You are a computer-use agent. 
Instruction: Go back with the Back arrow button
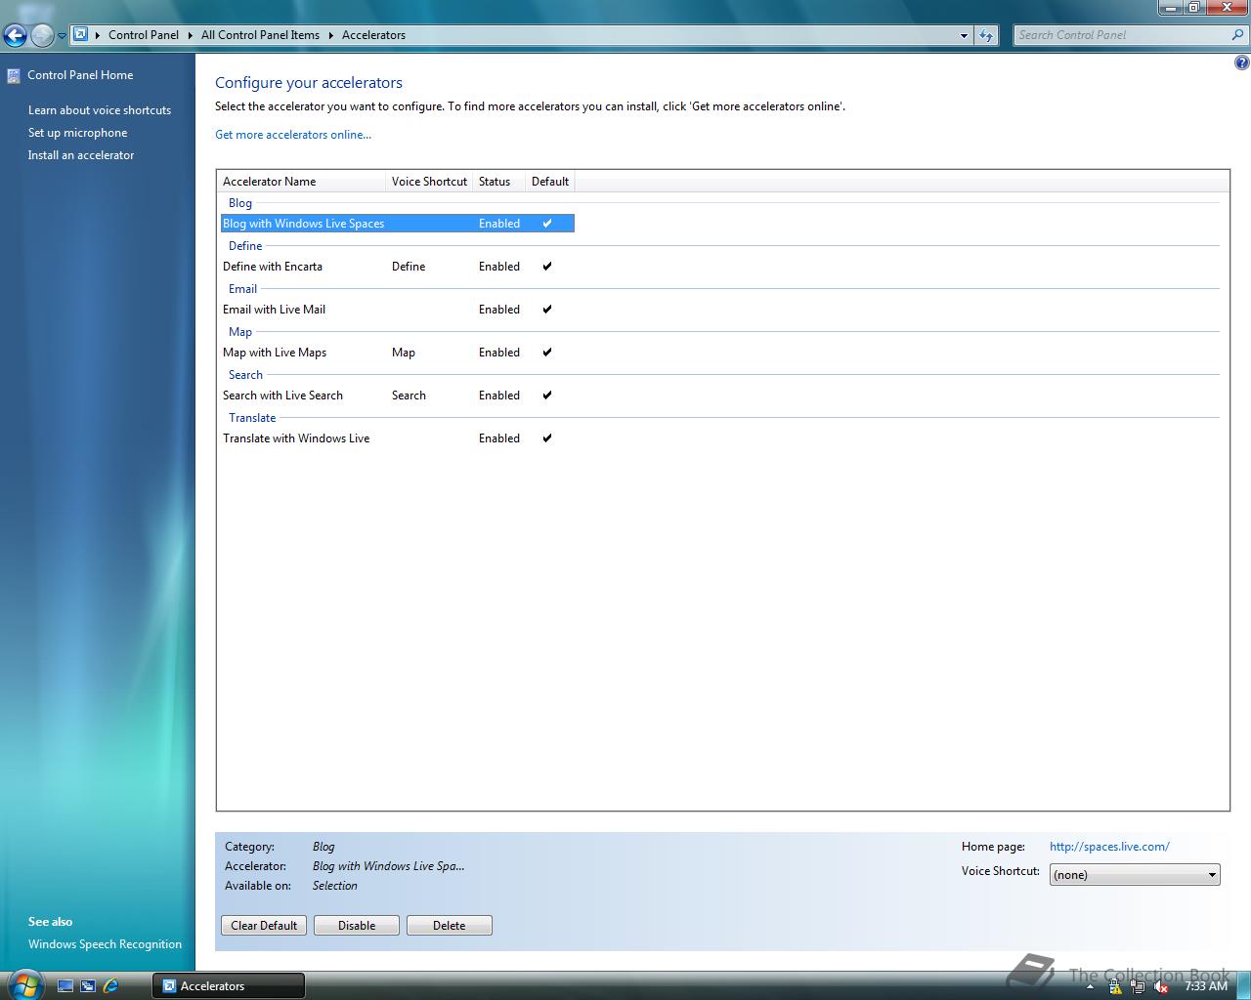click(15, 36)
